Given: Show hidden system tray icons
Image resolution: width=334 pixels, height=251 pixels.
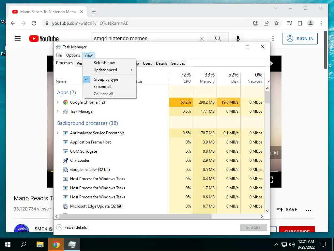Looking at the screenshot, I should click(276, 244).
